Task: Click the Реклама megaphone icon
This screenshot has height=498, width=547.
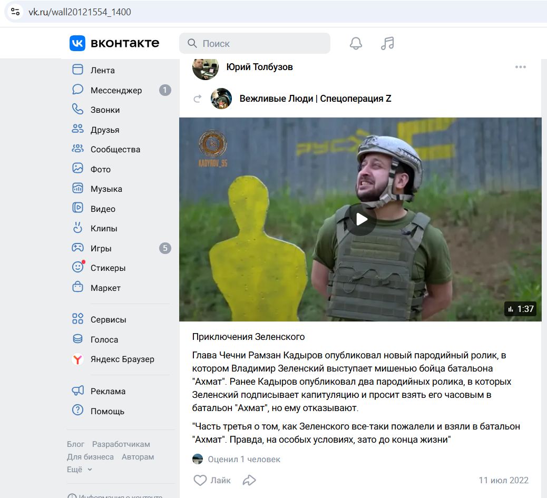Action: (x=77, y=390)
